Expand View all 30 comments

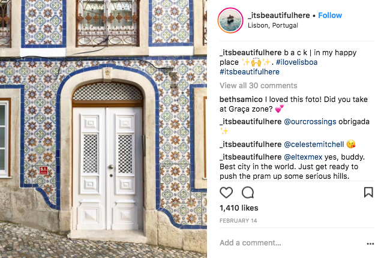click(x=259, y=85)
